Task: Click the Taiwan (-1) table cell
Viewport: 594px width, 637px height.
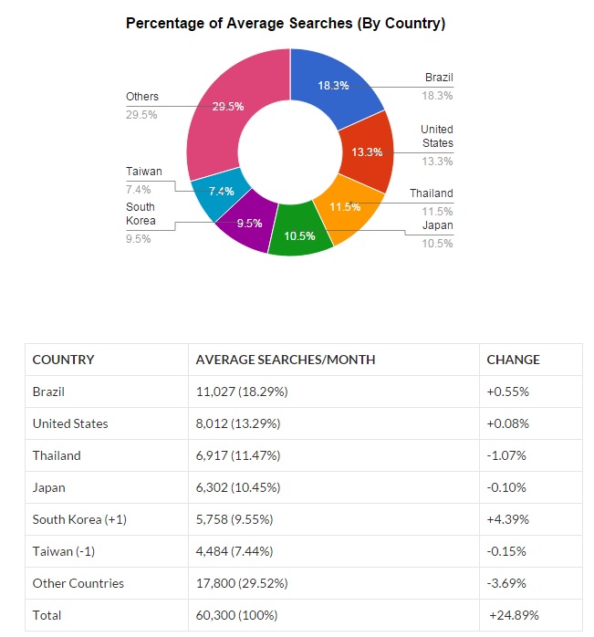Action: point(107,551)
